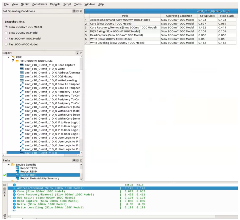
Task: Close the Tasks panel
Action: tap(81, 160)
